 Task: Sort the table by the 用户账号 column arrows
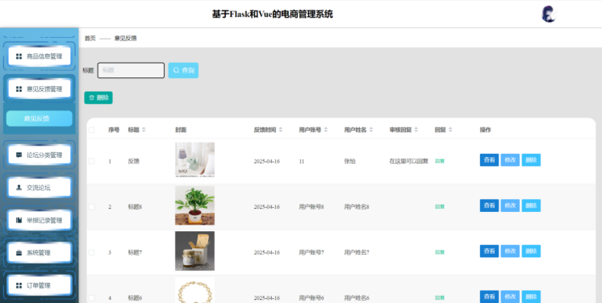tap(326, 130)
